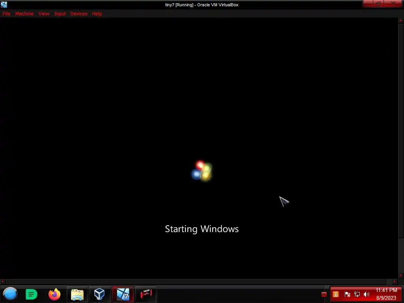Restore down the VirtualBox window
Viewport: 404px width, 303px height.
tap(378, 4)
